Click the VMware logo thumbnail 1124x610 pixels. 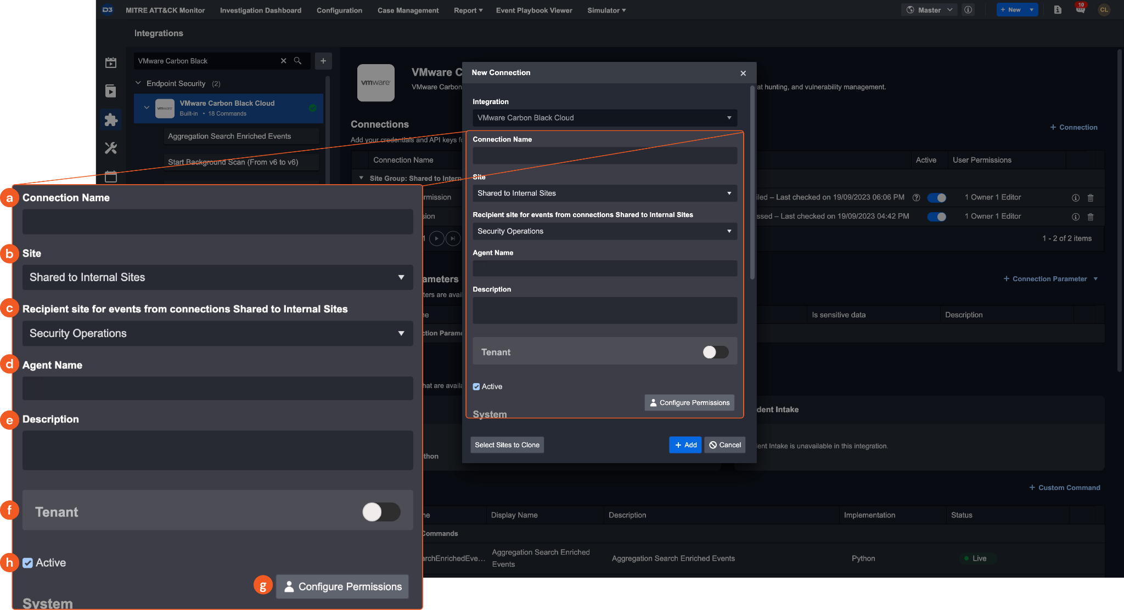click(376, 83)
